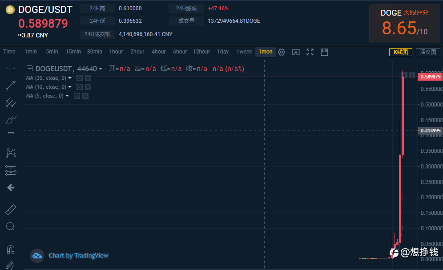Click the 24H涨跌 +47.46% value
443x270 pixels.
[x=218, y=8]
